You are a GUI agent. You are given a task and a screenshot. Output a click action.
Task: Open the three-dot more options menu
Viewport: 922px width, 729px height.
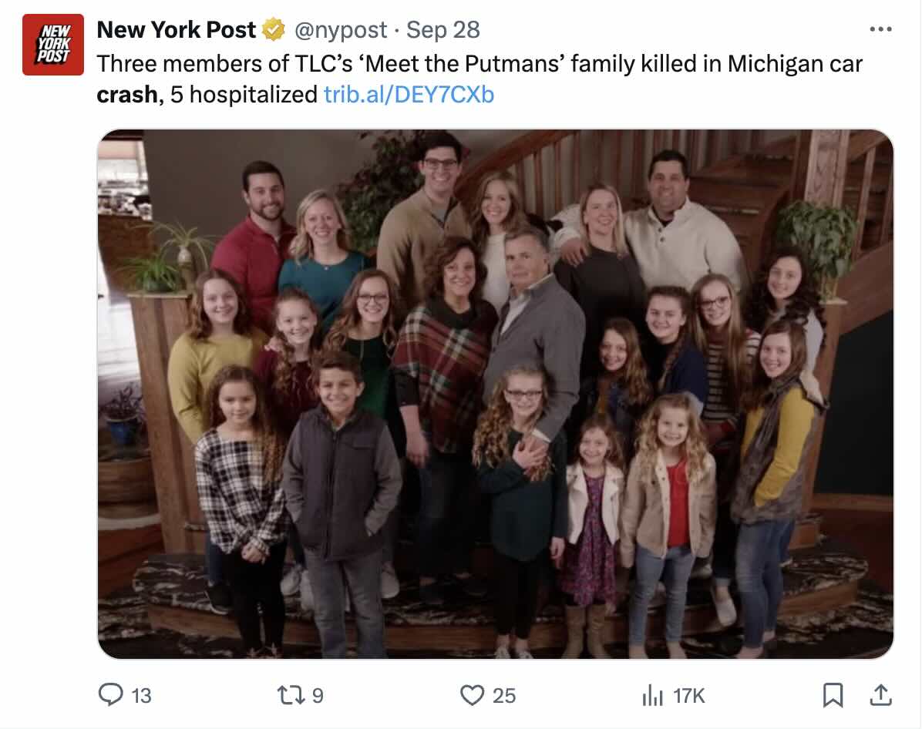tap(880, 29)
